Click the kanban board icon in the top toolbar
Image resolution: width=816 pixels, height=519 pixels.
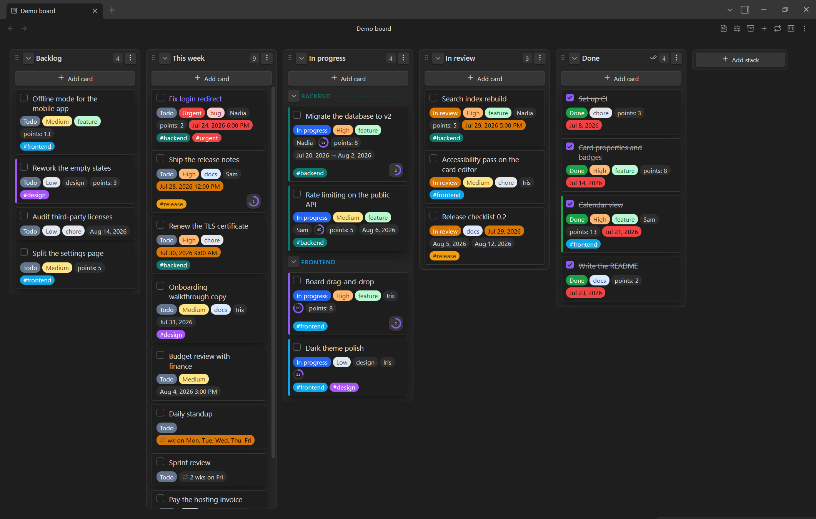[791, 28]
